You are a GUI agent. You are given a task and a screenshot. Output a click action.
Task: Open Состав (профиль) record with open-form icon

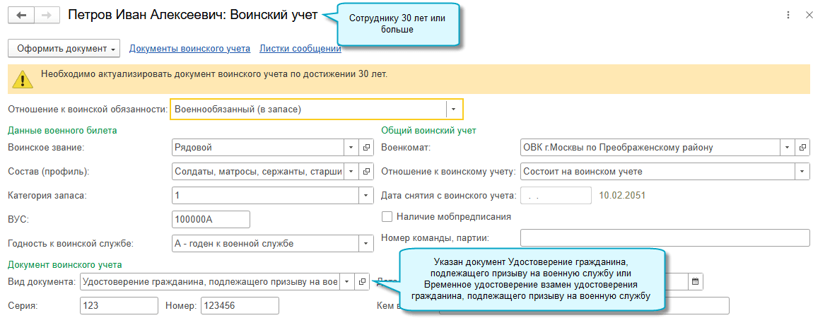tap(366, 172)
